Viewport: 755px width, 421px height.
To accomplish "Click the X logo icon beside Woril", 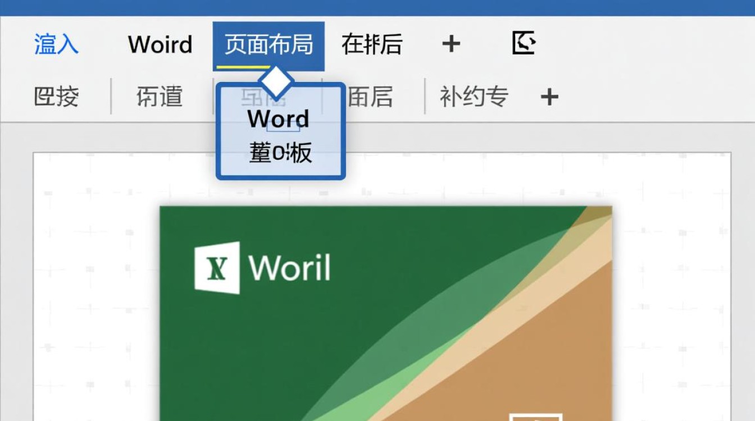I will [x=217, y=268].
